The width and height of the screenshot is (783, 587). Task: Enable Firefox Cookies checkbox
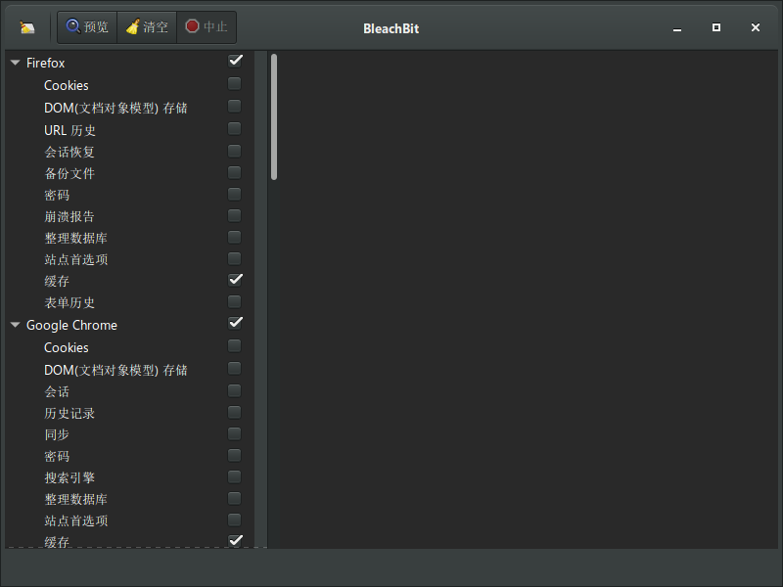[235, 85]
